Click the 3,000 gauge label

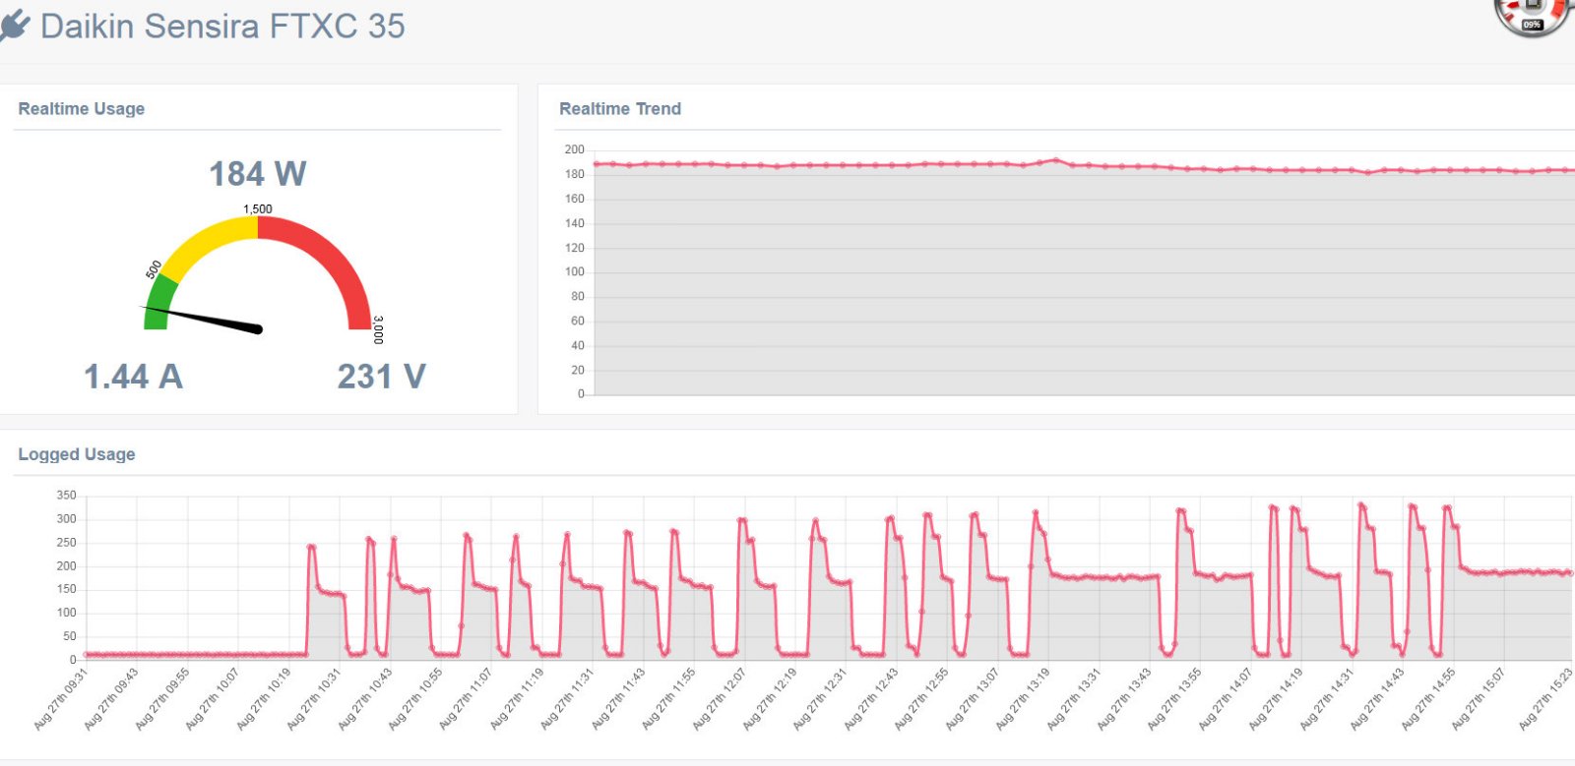coord(378,329)
